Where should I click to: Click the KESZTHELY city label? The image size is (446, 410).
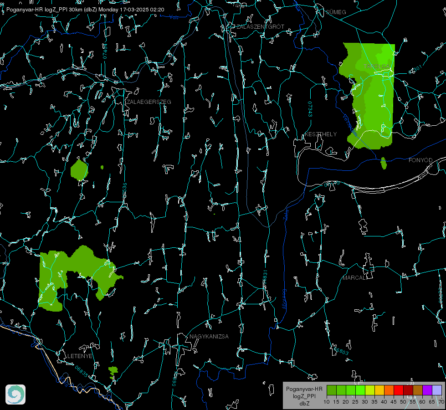(x=321, y=134)
